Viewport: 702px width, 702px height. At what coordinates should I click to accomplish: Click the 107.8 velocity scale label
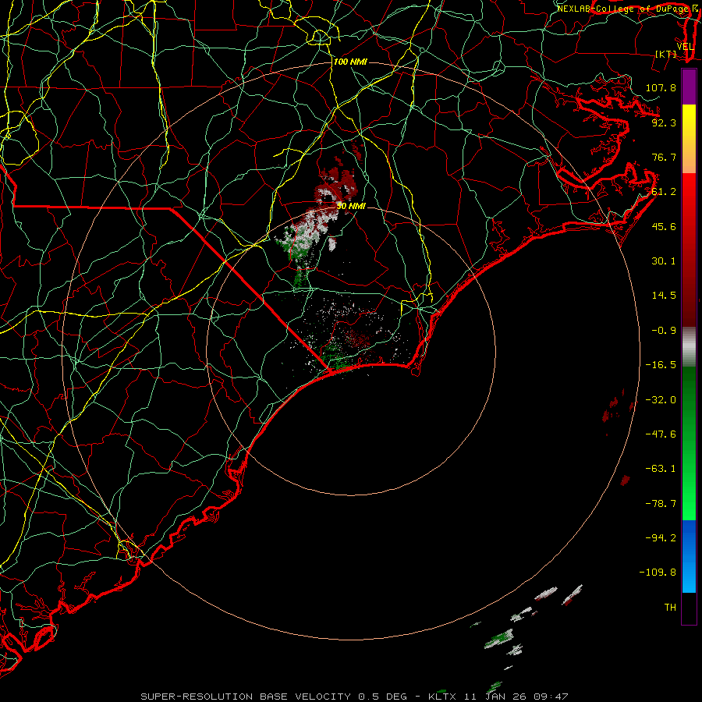(x=661, y=87)
